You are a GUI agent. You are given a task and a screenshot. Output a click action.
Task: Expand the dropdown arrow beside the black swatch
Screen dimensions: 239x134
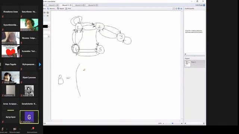(x=49, y=26)
